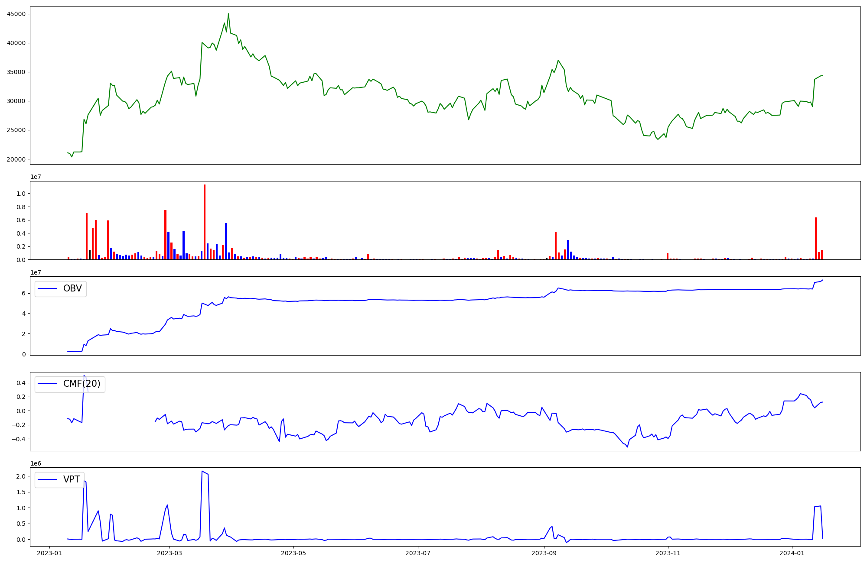Click the red volume bar in January 2024
This screenshot has height=563, width=867.
pyautogui.click(x=816, y=238)
